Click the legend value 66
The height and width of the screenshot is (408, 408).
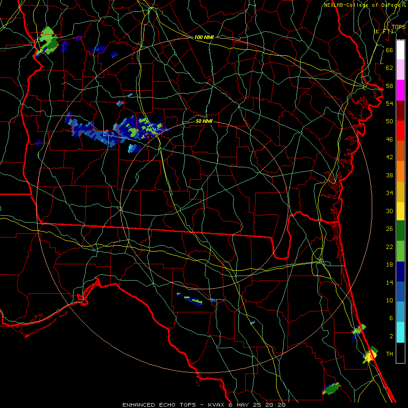[389, 50]
